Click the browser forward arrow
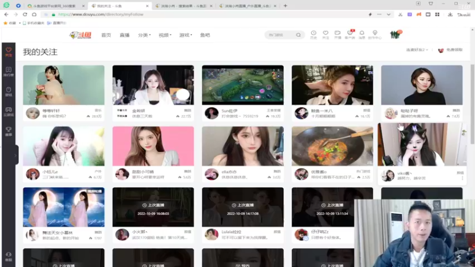The height and width of the screenshot is (267, 475). pyautogui.click(x=15, y=14)
